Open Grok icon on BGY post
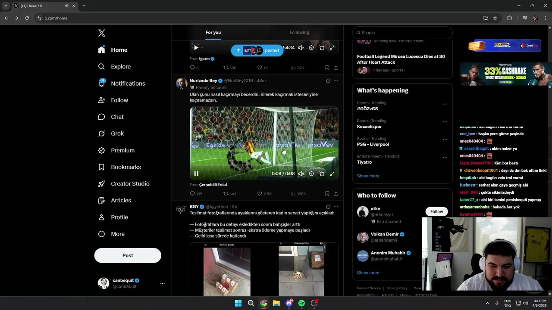 328,207
